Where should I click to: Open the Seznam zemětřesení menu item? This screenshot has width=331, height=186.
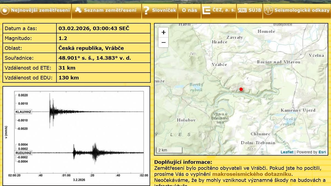point(110,10)
